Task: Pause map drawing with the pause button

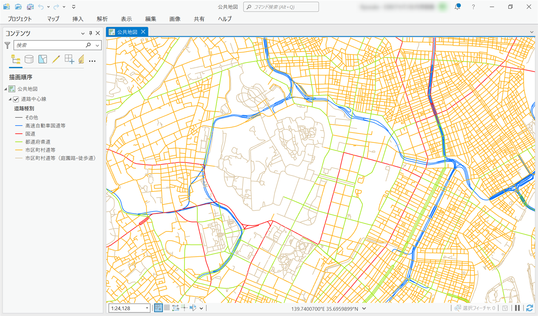Action: (518, 308)
